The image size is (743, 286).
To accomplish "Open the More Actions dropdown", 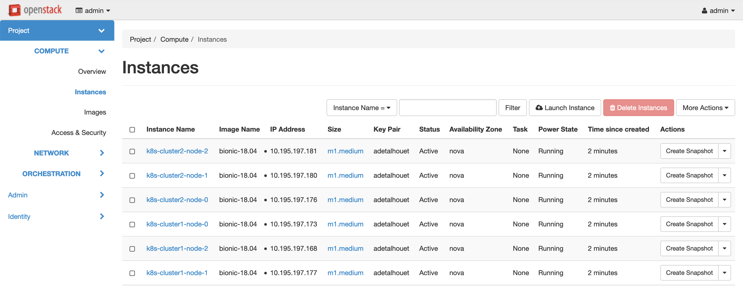I will click(705, 108).
